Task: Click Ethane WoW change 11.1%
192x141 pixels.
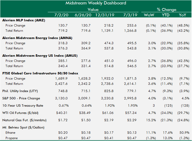Action: pyautogui.click(x=151, y=133)
